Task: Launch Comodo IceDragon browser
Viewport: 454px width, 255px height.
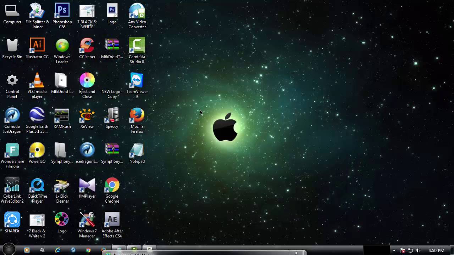Action: click(x=12, y=121)
